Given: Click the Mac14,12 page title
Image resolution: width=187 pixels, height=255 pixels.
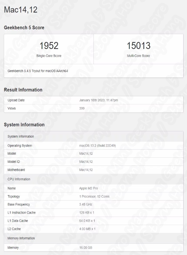Looking at the screenshot, I should tap(21, 10).
